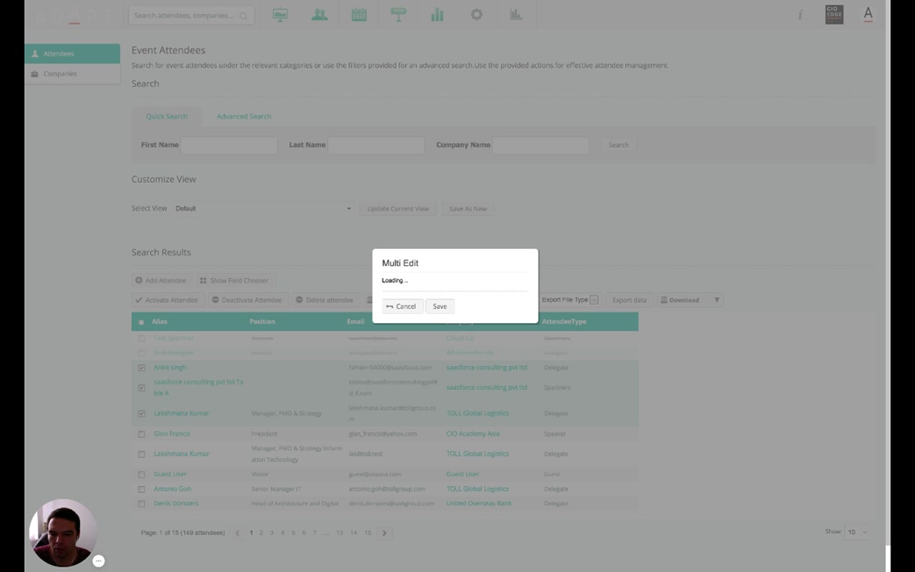Go to page 15 in pagination
The height and width of the screenshot is (572, 915).
click(x=367, y=533)
